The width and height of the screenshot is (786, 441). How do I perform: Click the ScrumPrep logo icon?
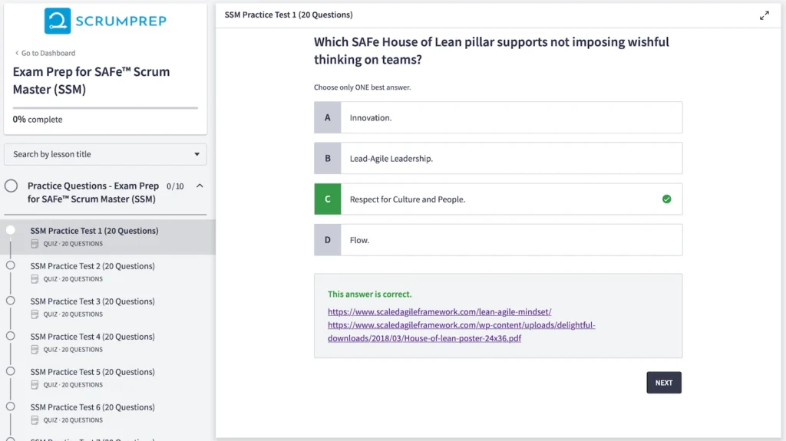click(58, 21)
